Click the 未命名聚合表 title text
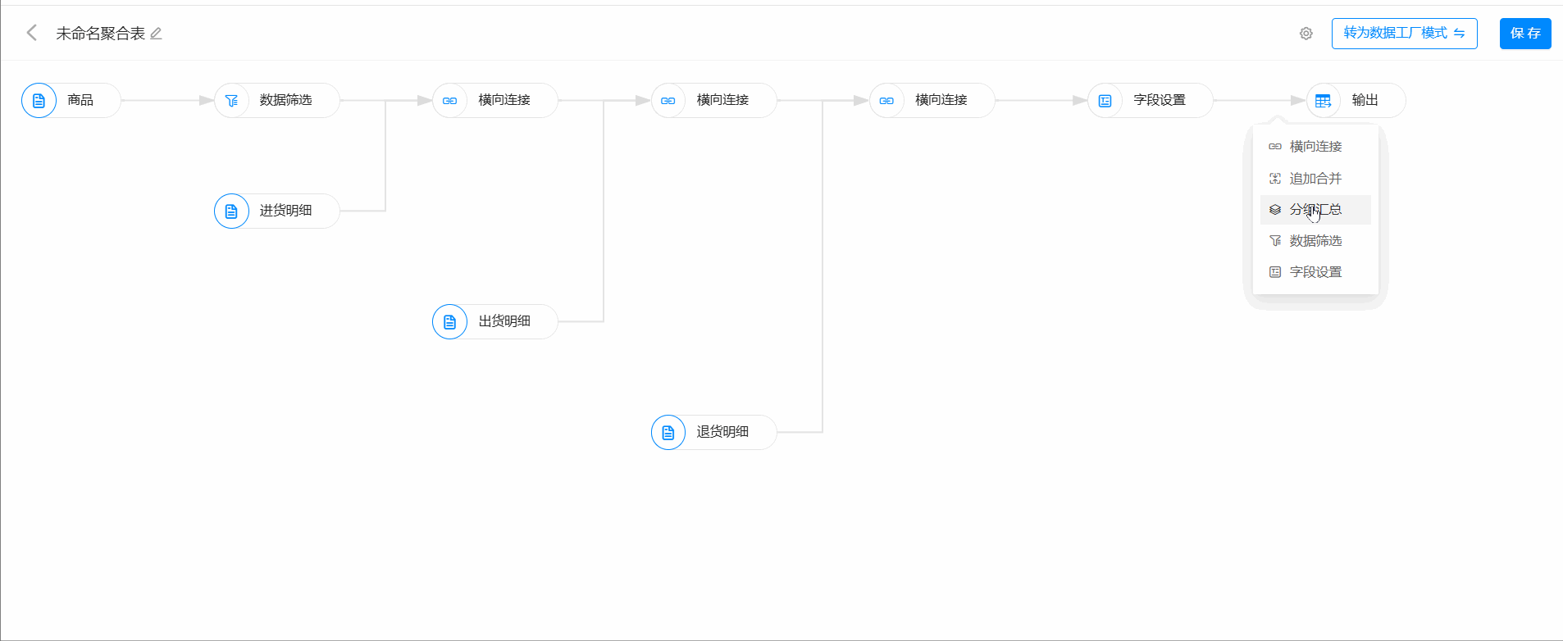Image resolution: width=1563 pixels, height=641 pixels. click(100, 34)
